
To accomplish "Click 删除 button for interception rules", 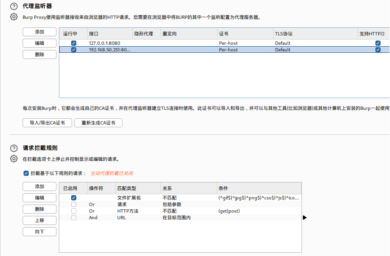I will coord(40,209).
